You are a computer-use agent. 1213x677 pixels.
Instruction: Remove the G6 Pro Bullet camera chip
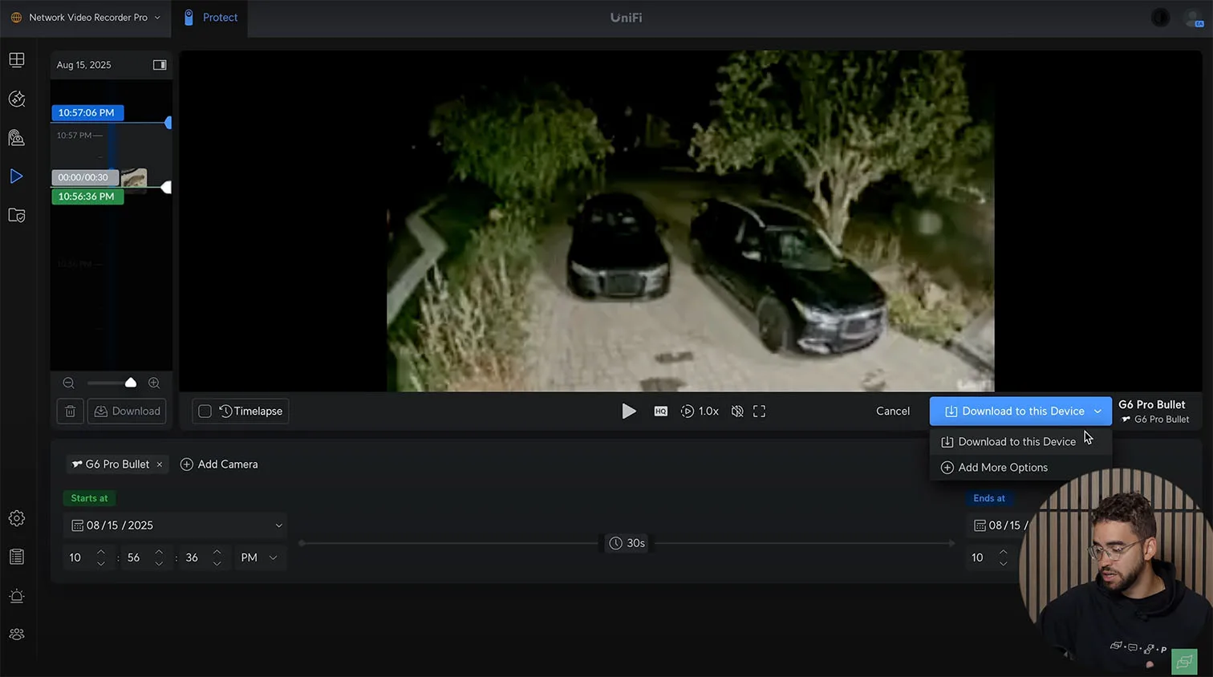point(160,464)
